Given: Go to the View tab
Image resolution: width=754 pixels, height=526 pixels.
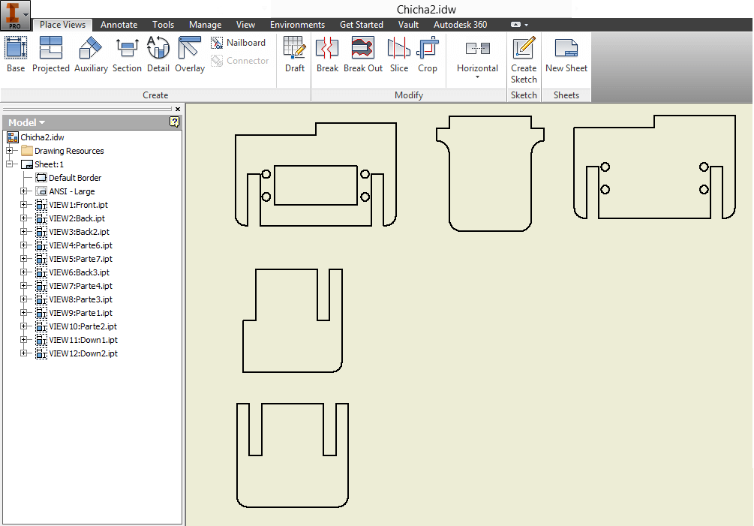Looking at the screenshot, I should click(245, 25).
